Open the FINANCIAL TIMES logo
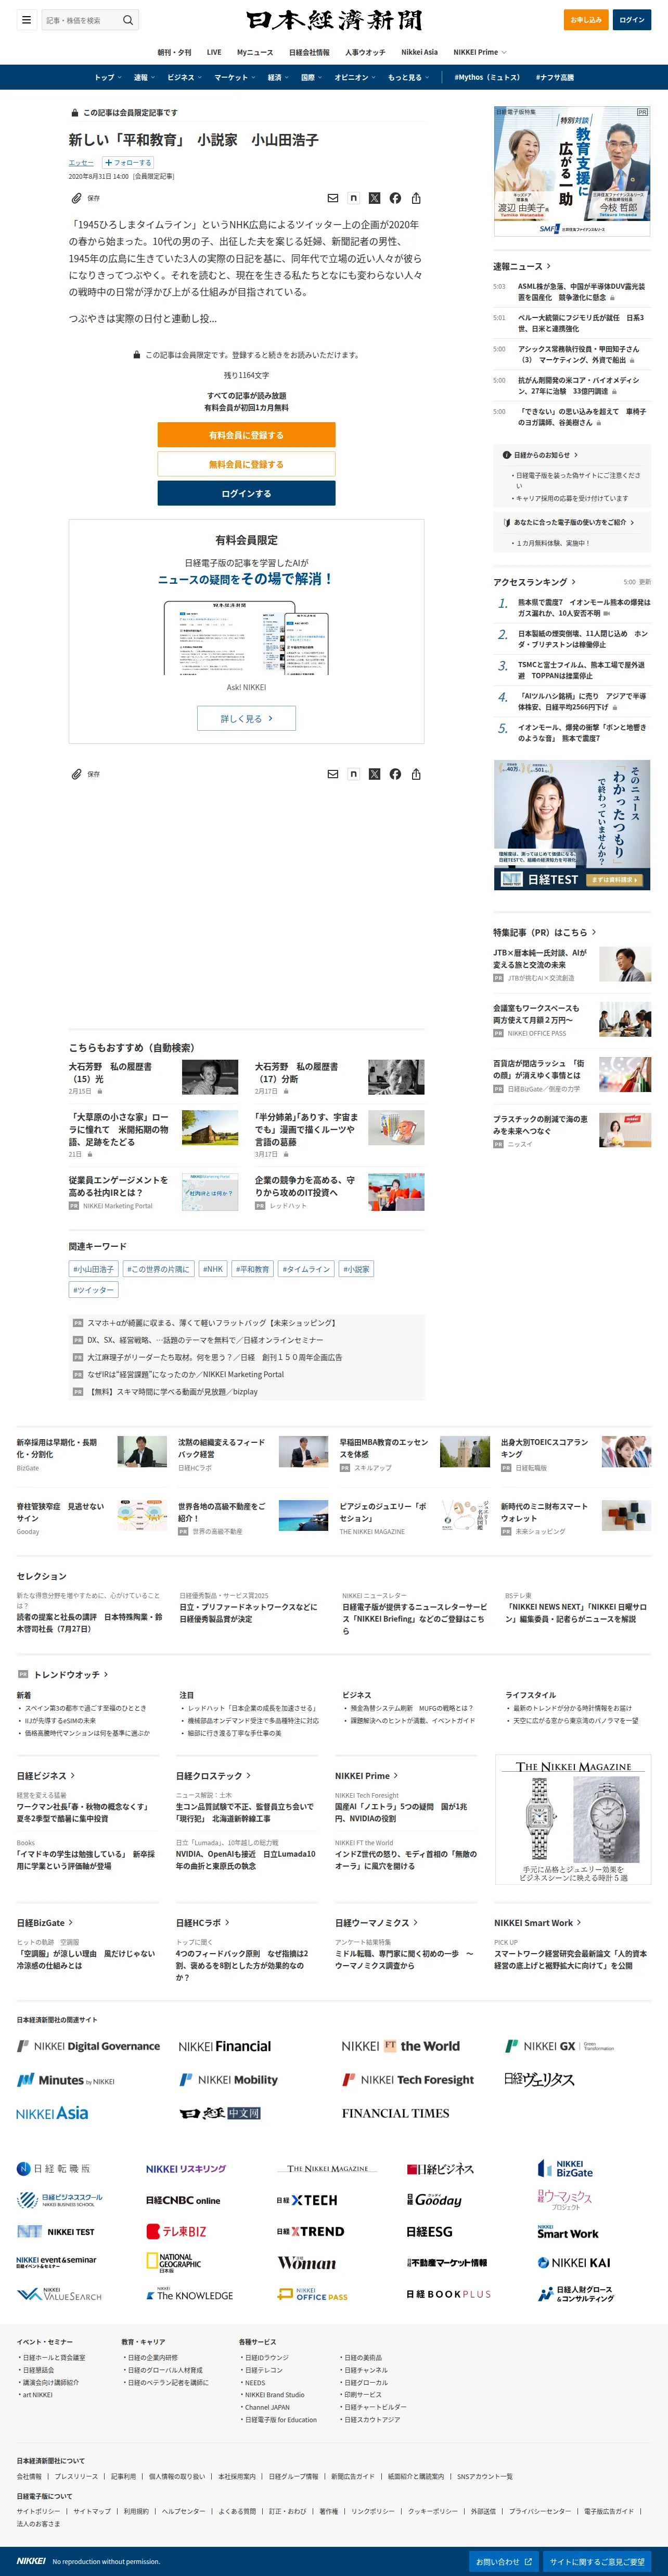The height and width of the screenshot is (2576, 668). pyautogui.click(x=395, y=2113)
